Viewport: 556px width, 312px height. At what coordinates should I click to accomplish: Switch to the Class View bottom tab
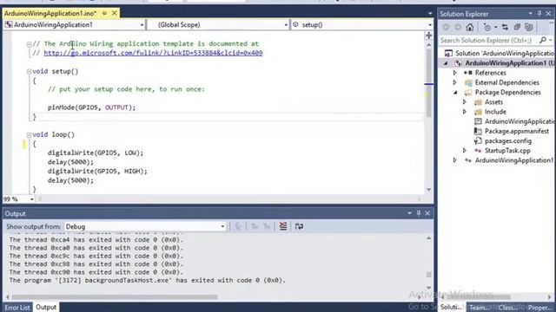(x=507, y=308)
